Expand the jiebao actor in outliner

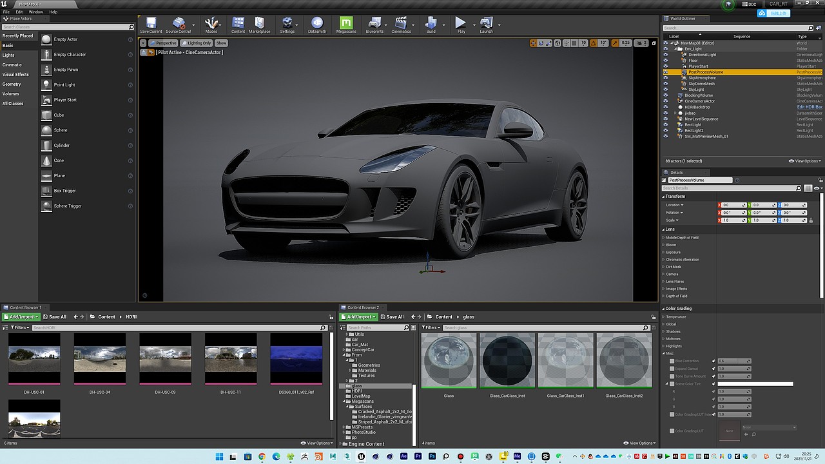pyautogui.click(x=675, y=113)
